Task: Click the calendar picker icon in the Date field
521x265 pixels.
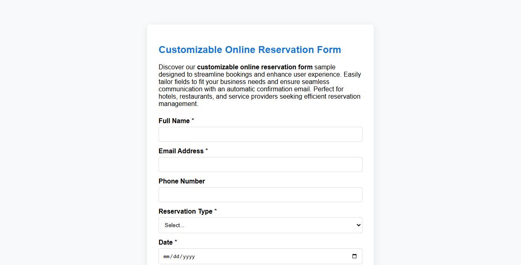Action: [354, 256]
